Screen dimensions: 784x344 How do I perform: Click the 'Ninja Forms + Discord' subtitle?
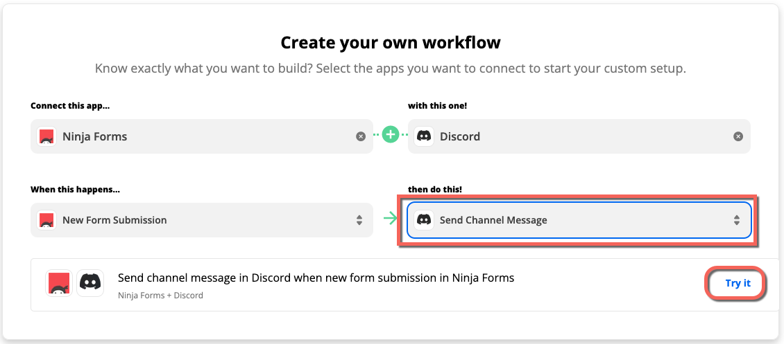click(160, 296)
